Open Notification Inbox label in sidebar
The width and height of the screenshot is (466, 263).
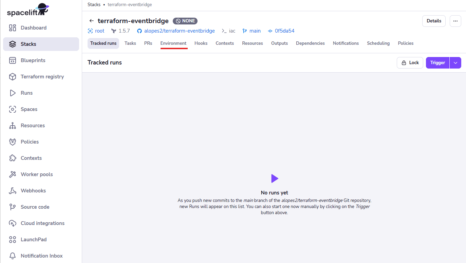(x=42, y=256)
